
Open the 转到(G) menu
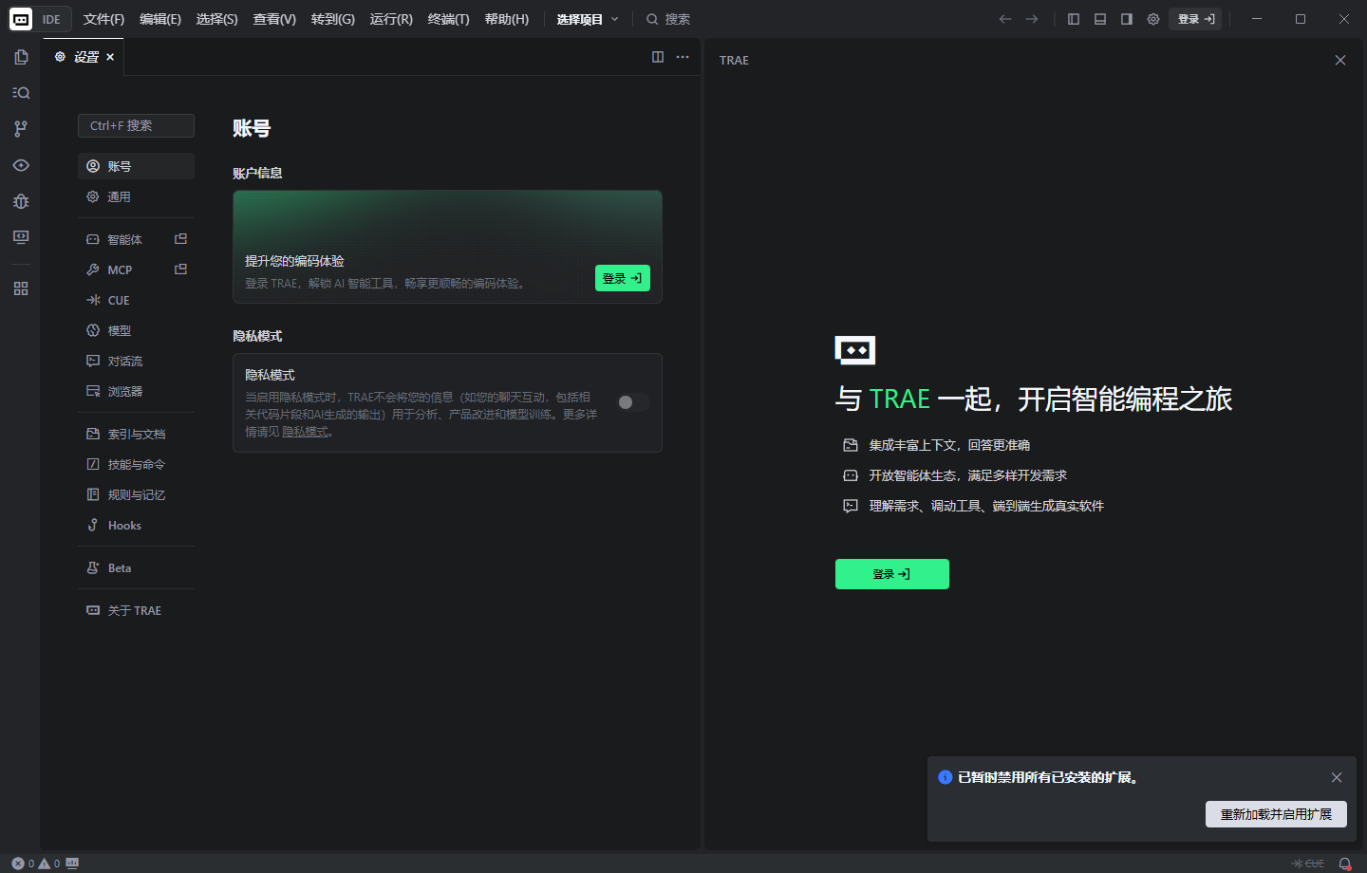tap(333, 19)
